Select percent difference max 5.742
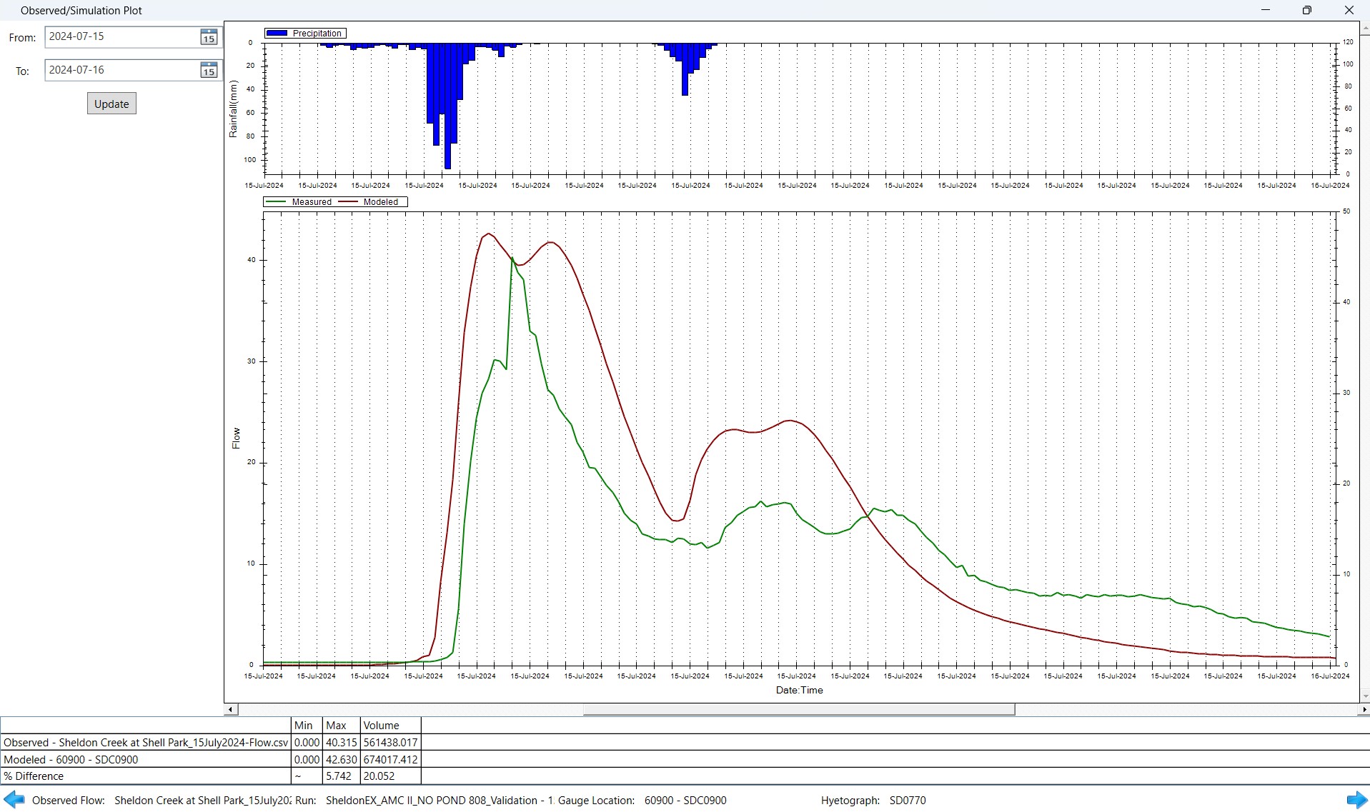The height and width of the screenshot is (812, 1370). (341, 776)
